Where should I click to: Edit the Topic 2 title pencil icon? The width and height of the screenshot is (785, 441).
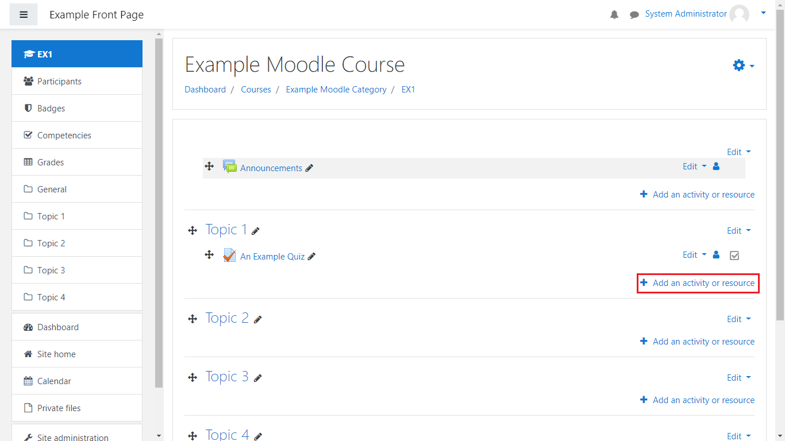(x=258, y=319)
